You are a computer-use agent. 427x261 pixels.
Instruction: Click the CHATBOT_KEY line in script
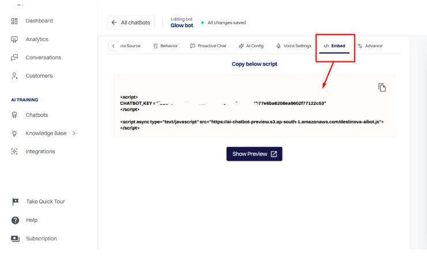(x=223, y=103)
